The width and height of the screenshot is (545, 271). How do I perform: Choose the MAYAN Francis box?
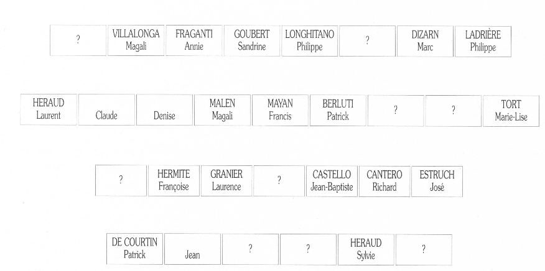pos(280,110)
